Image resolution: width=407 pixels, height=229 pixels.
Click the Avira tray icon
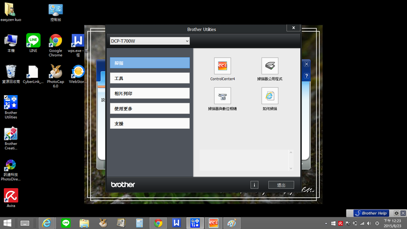click(340, 223)
